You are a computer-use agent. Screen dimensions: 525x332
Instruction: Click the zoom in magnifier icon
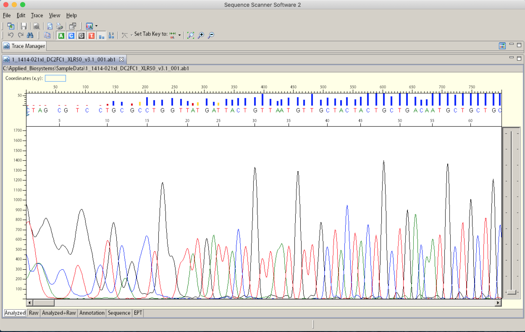tap(201, 35)
